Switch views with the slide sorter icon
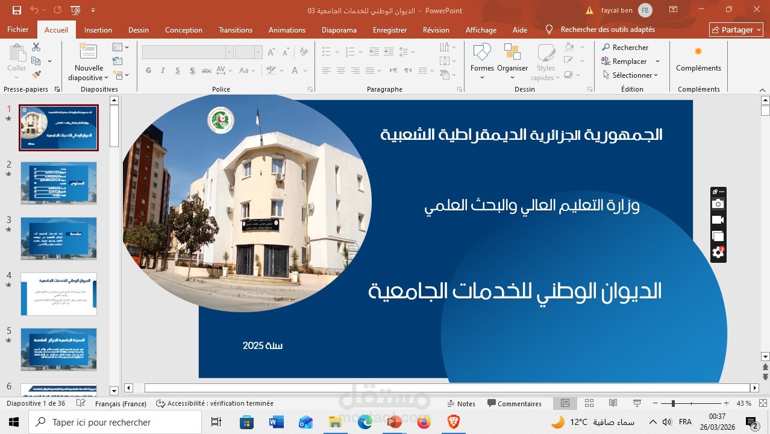This screenshot has width=770, height=434. click(x=589, y=403)
